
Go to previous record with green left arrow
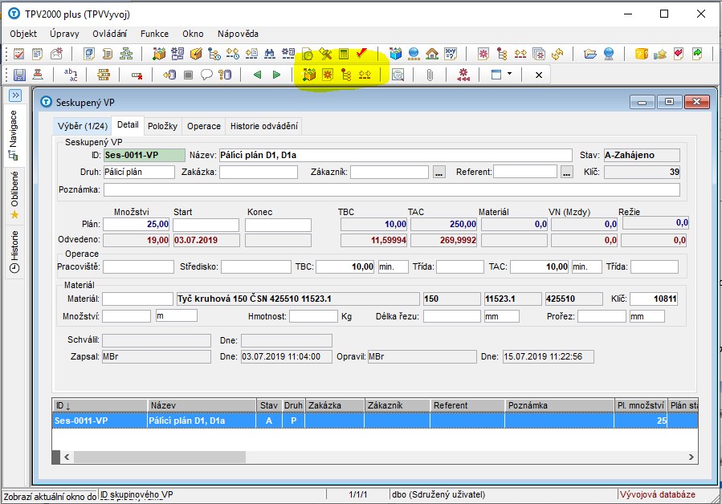pyautogui.click(x=258, y=75)
